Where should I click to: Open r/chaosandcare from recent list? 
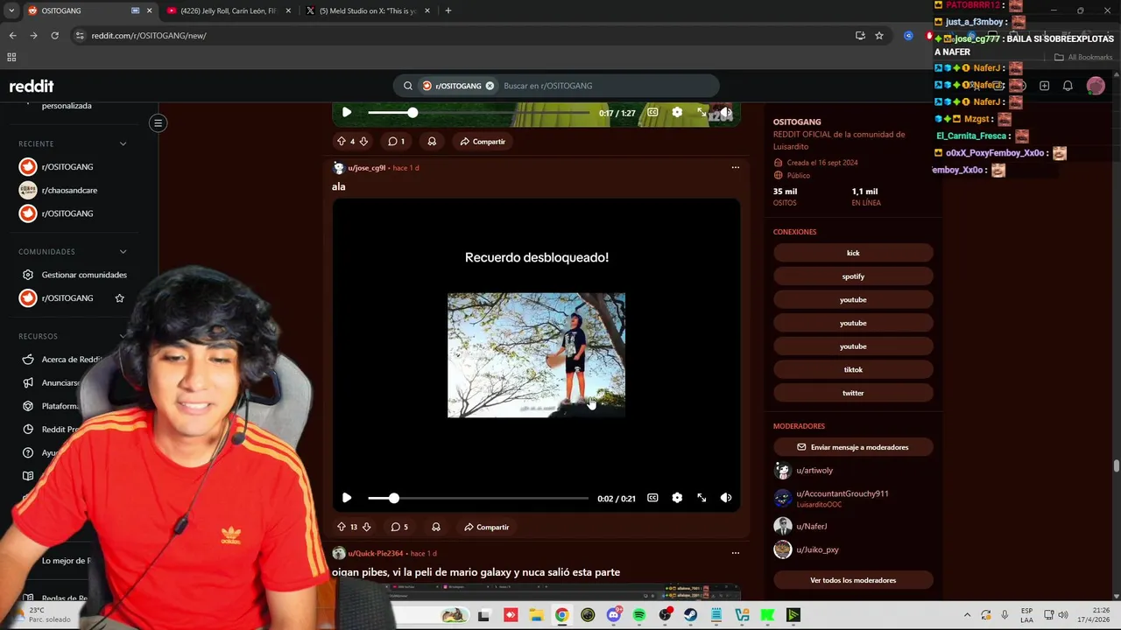[x=70, y=190]
